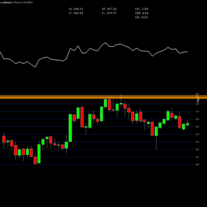Viewport: 207px width, 207px height.
Task: Click the OL: 0.21 value
Action: tap(142, 17)
